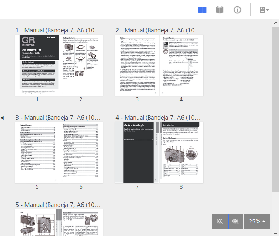The width and height of the screenshot is (279, 236).
Task: Show document information icon
Action: [237, 10]
